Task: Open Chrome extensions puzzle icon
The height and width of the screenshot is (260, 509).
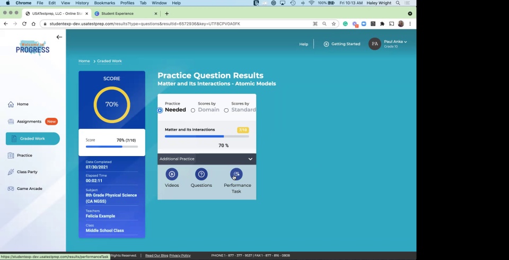Action: coord(382,24)
